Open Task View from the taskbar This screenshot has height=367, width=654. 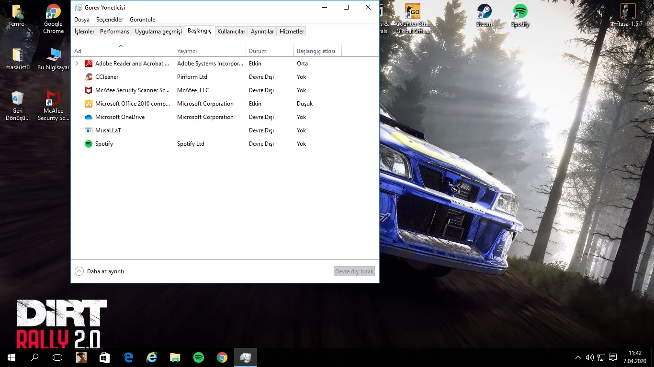coord(57,357)
